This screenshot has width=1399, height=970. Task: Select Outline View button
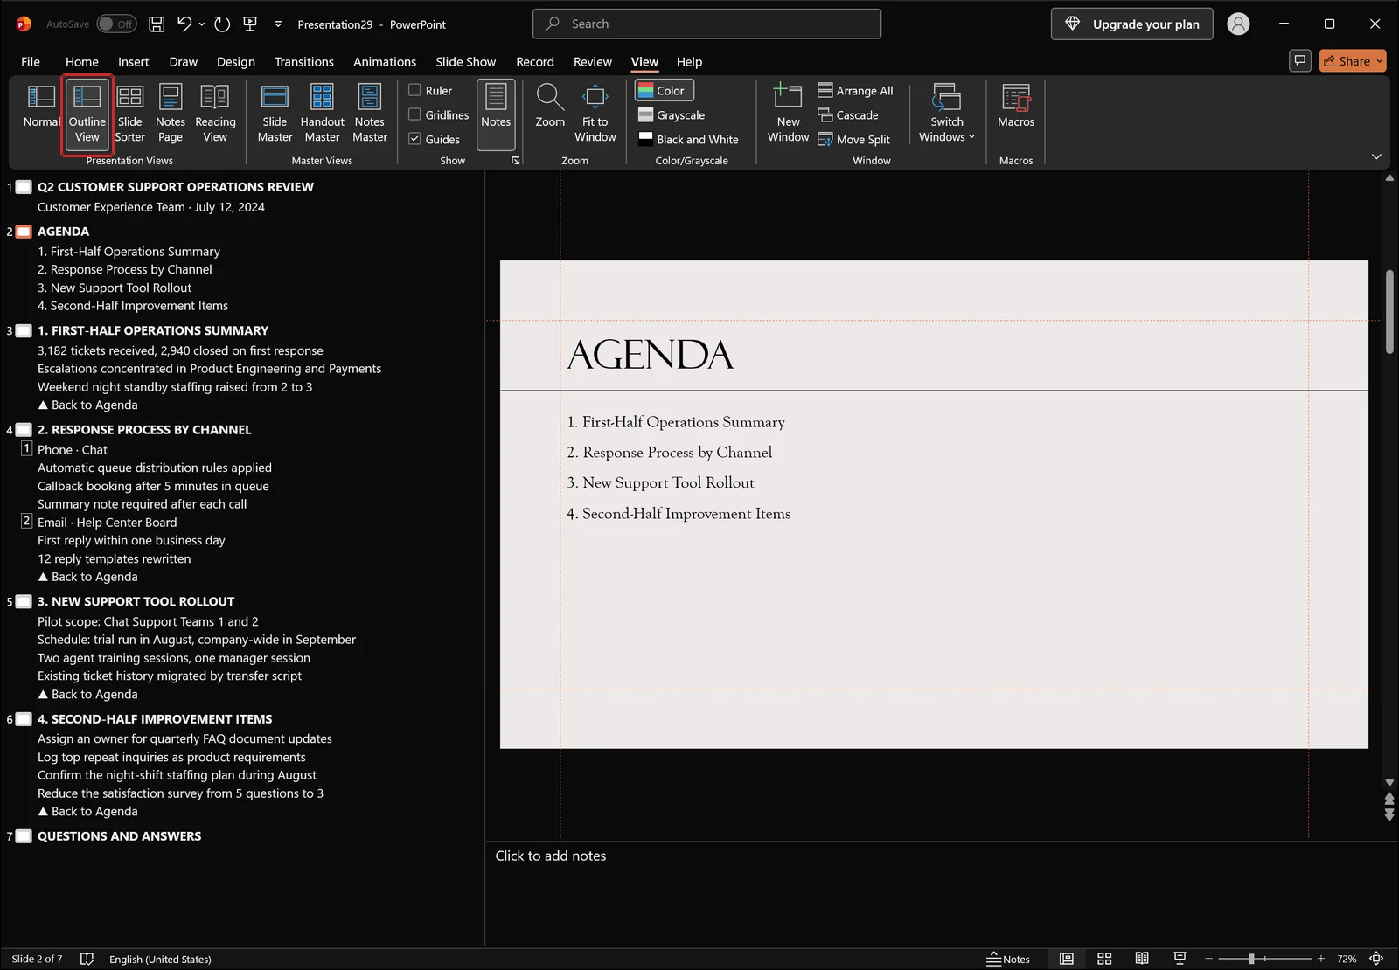[87, 114]
